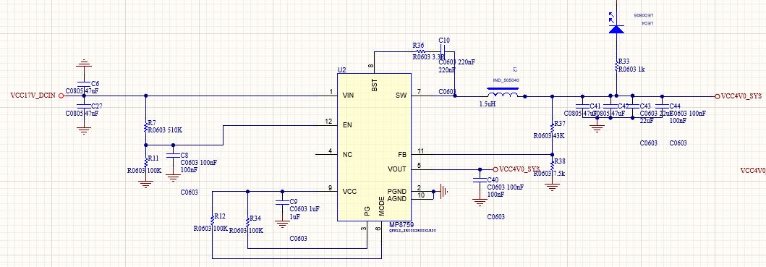Click the MP8759 part name label
The height and width of the screenshot is (267, 766).
(401, 225)
